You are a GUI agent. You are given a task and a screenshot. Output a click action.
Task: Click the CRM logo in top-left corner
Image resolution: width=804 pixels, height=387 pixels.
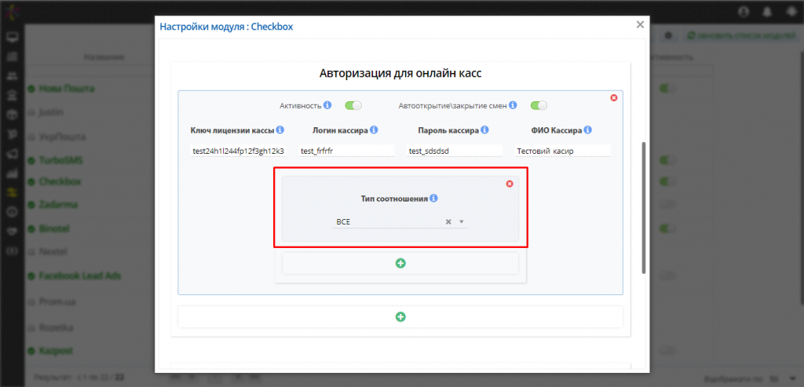tap(11, 11)
